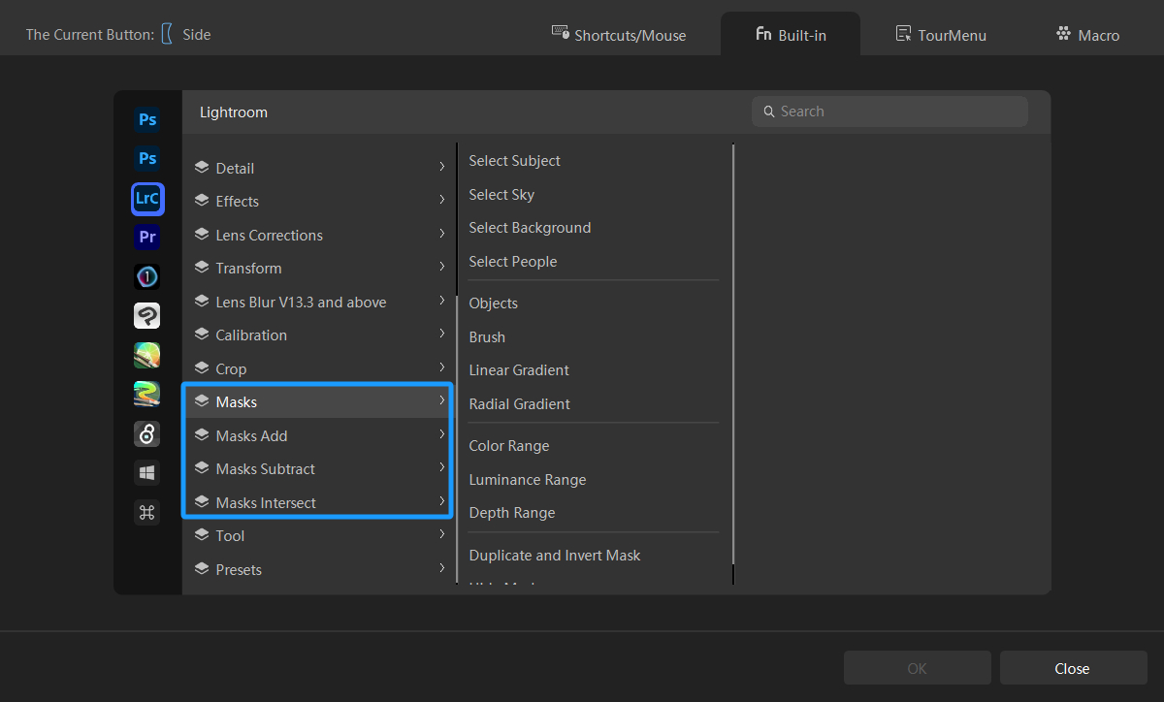
Task: Choose the Lightroom Classic LrC icon
Action: tap(147, 199)
